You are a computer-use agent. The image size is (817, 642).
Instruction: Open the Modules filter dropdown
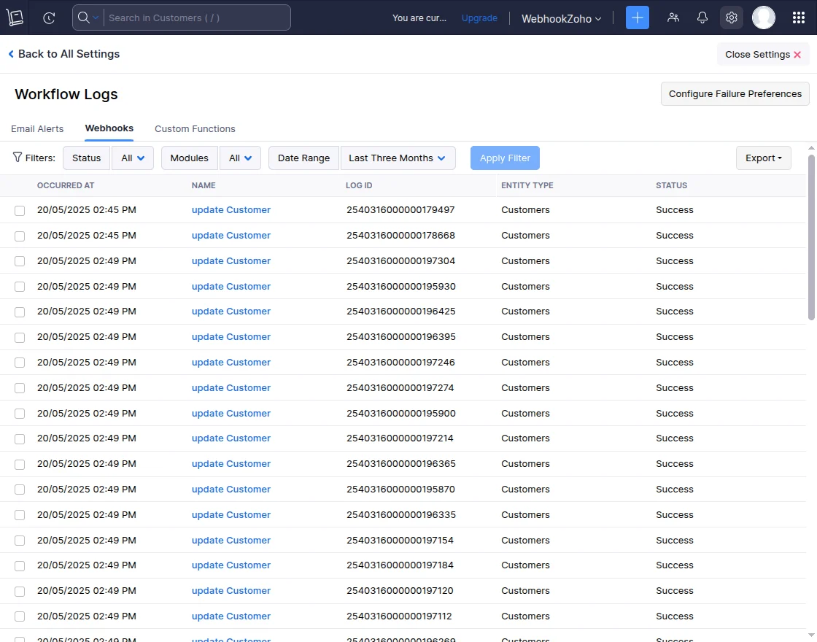240,158
